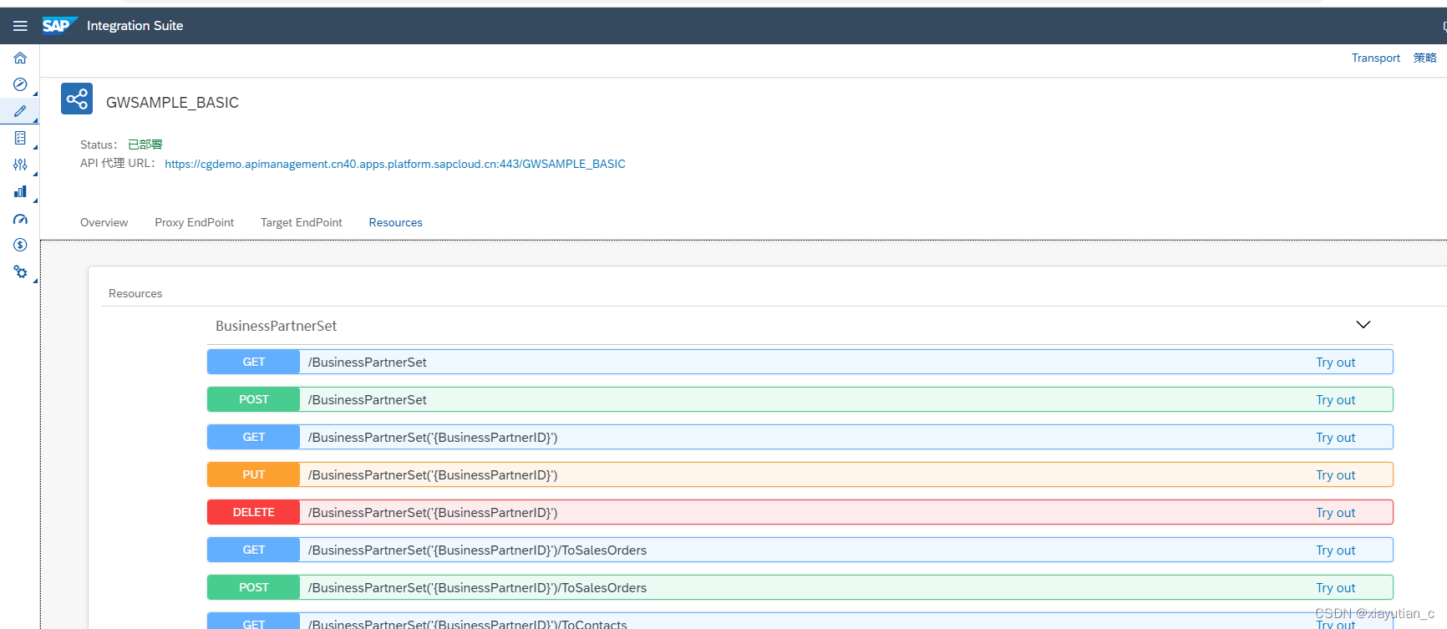Try out PUT BusinessPartnerSet by ID
This screenshot has height=629, width=1447.
click(1335, 475)
